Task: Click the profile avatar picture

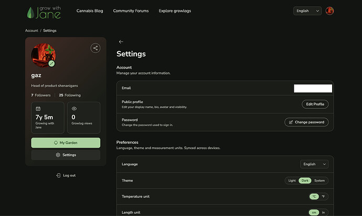Action: [44, 55]
